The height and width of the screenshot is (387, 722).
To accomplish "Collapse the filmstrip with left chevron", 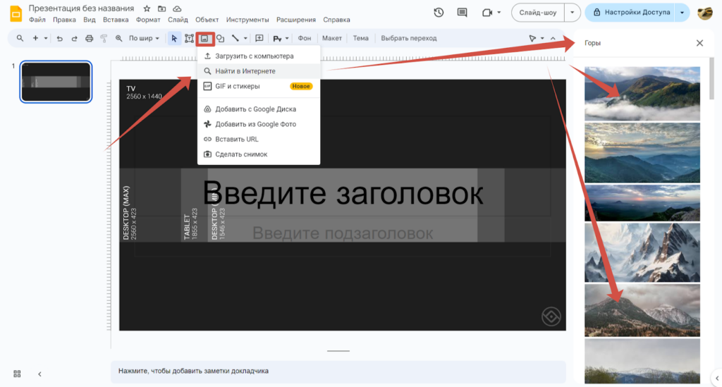I will (x=39, y=374).
